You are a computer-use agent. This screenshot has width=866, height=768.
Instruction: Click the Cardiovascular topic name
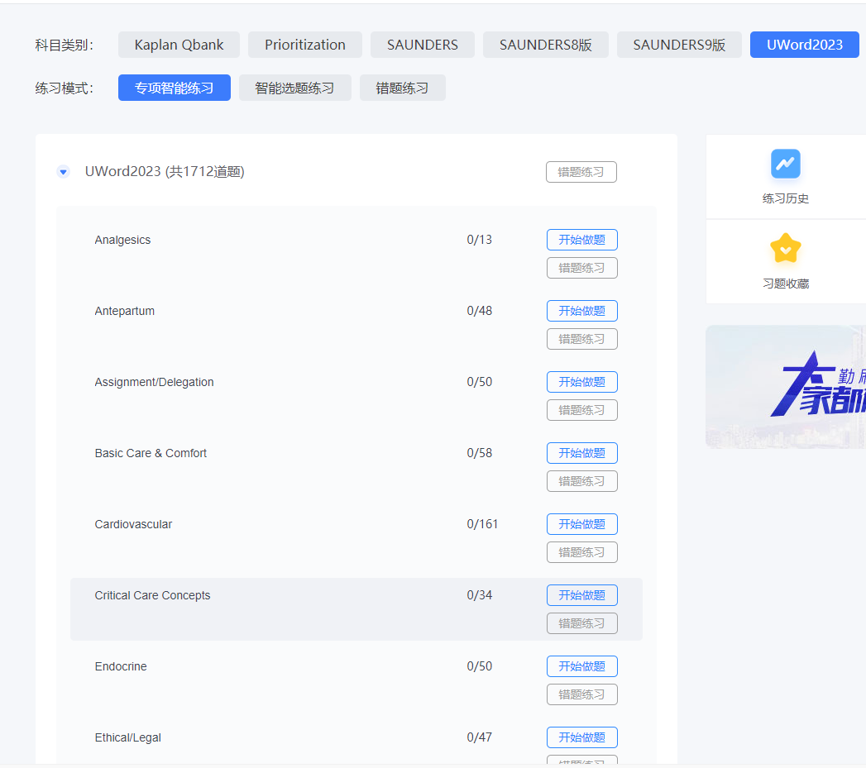coord(133,524)
